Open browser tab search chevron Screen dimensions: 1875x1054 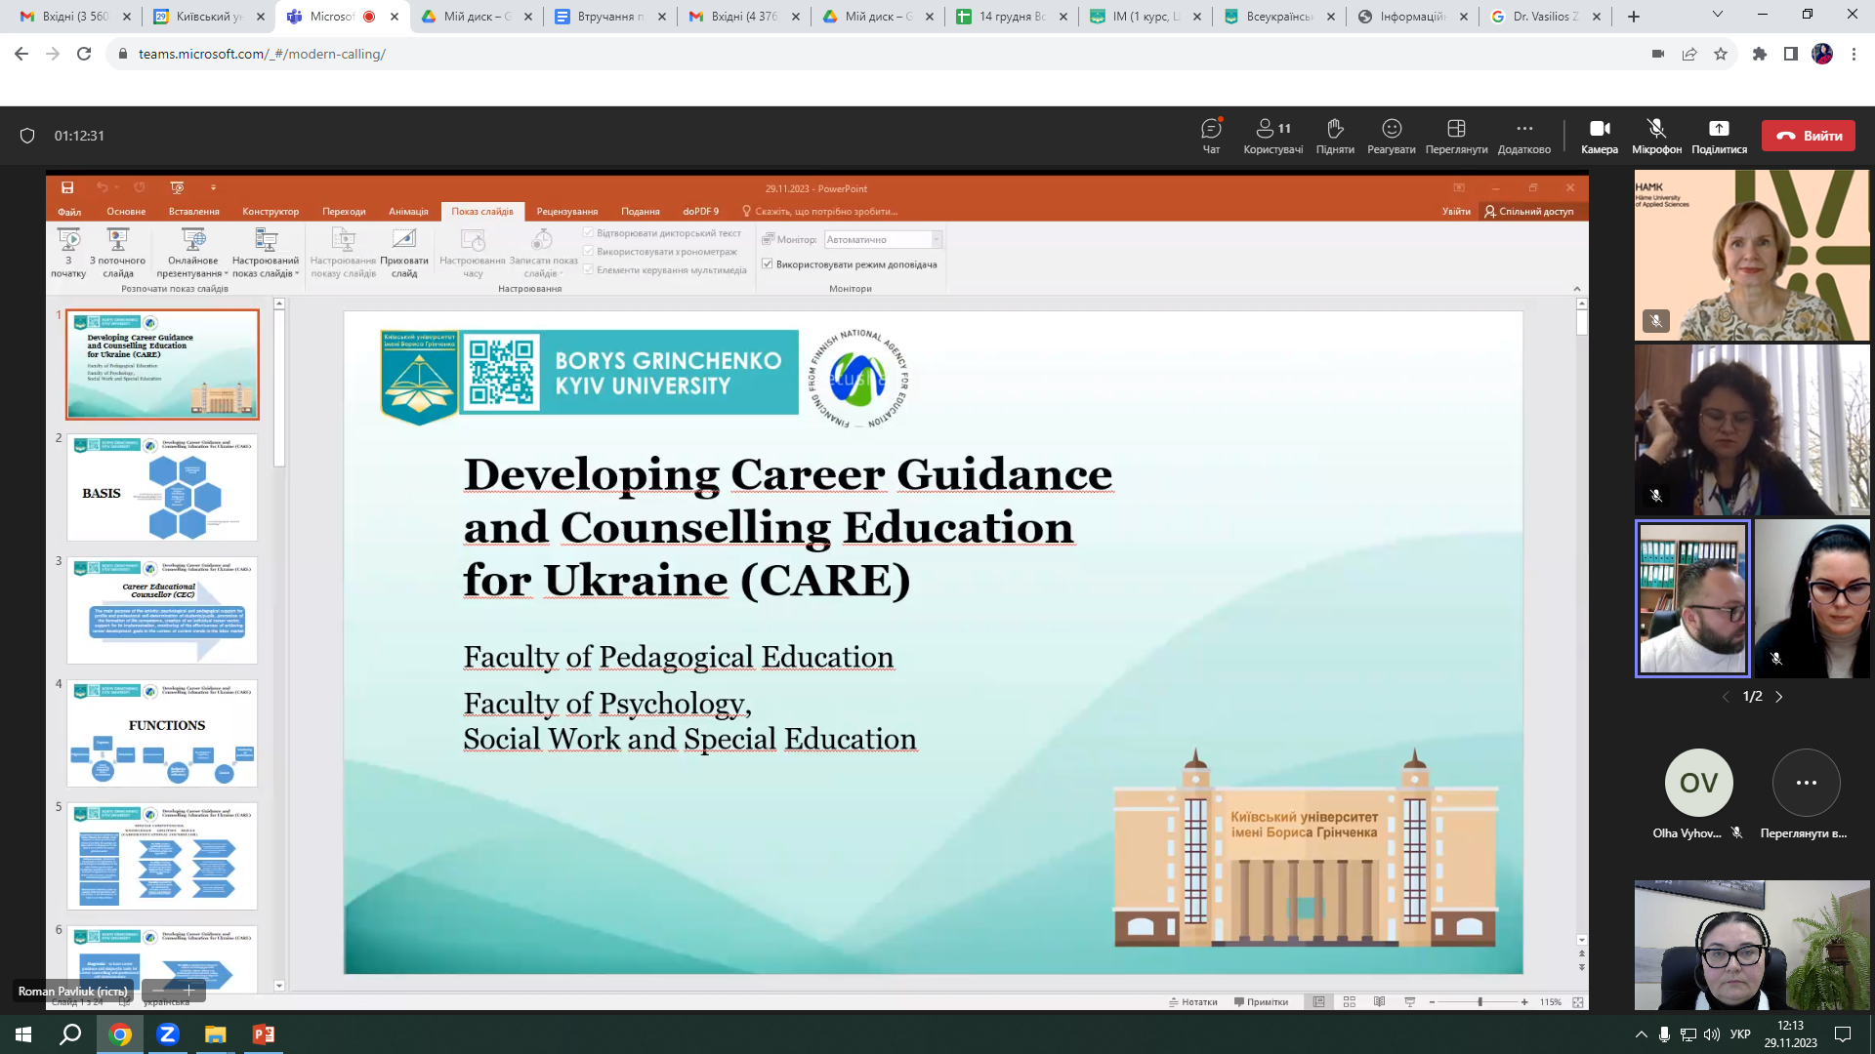click(1718, 15)
